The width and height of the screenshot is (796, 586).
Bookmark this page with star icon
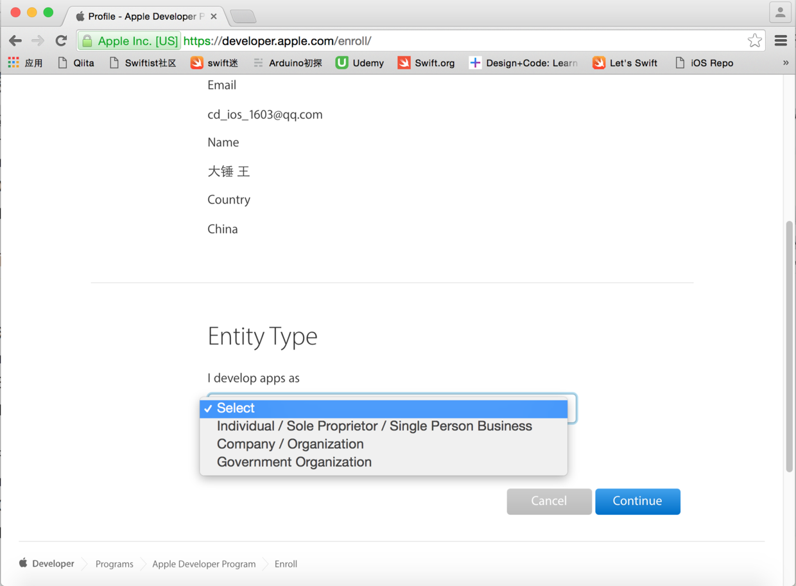click(x=755, y=41)
